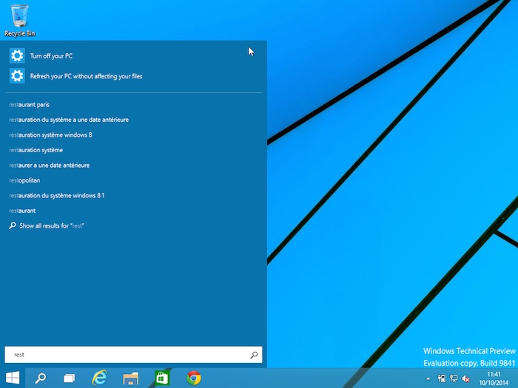Open the network status tray icon
This screenshot has width=518, height=388.
pyautogui.click(x=453, y=378)
